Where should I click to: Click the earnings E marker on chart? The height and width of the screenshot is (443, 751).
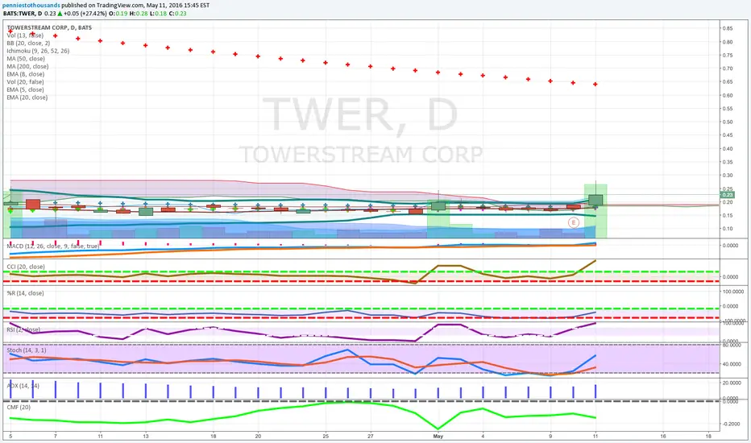(x=573, y=222)
